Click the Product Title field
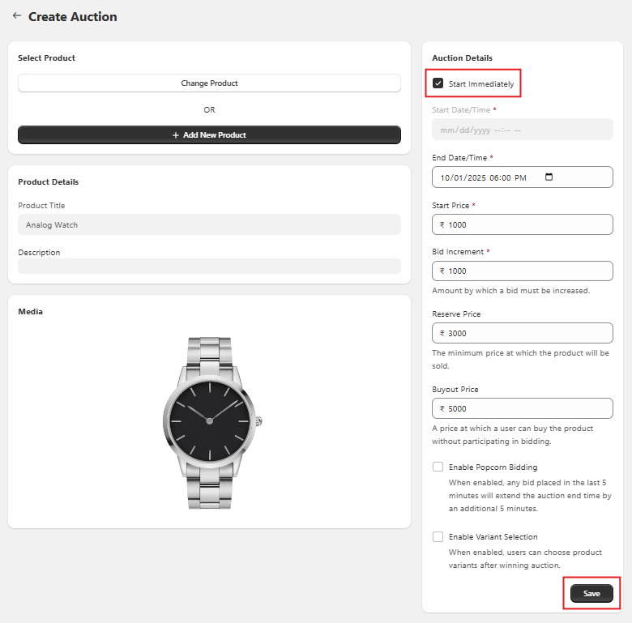 coord(209,224)
